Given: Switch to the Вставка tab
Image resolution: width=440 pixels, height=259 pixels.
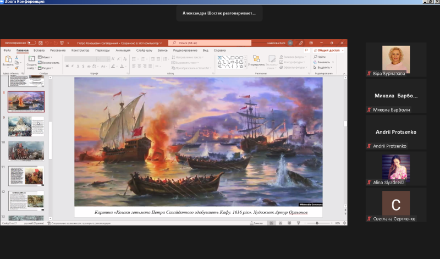Looking at the screenshot, I should click(39, 51).
